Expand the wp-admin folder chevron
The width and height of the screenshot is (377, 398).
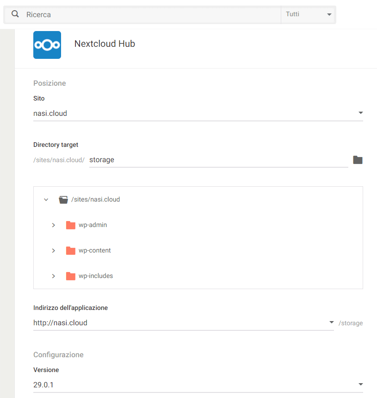click(x=54, y=225)
